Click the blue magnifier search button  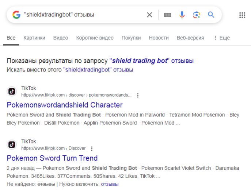click(211, 15)
